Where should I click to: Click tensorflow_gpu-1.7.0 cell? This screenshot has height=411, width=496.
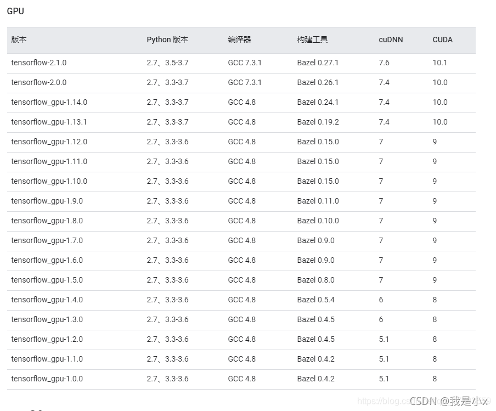pyautogui.click(x=47, y=240)
